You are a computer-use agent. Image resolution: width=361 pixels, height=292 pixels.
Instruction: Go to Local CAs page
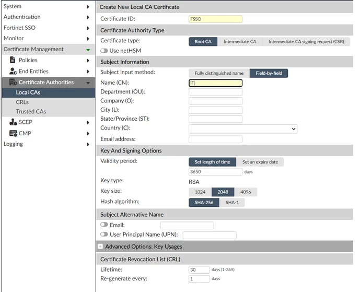click(x=49, y=92)
